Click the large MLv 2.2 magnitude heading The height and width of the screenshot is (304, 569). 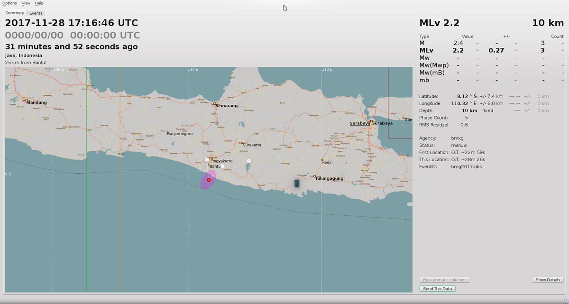[440, 23]
